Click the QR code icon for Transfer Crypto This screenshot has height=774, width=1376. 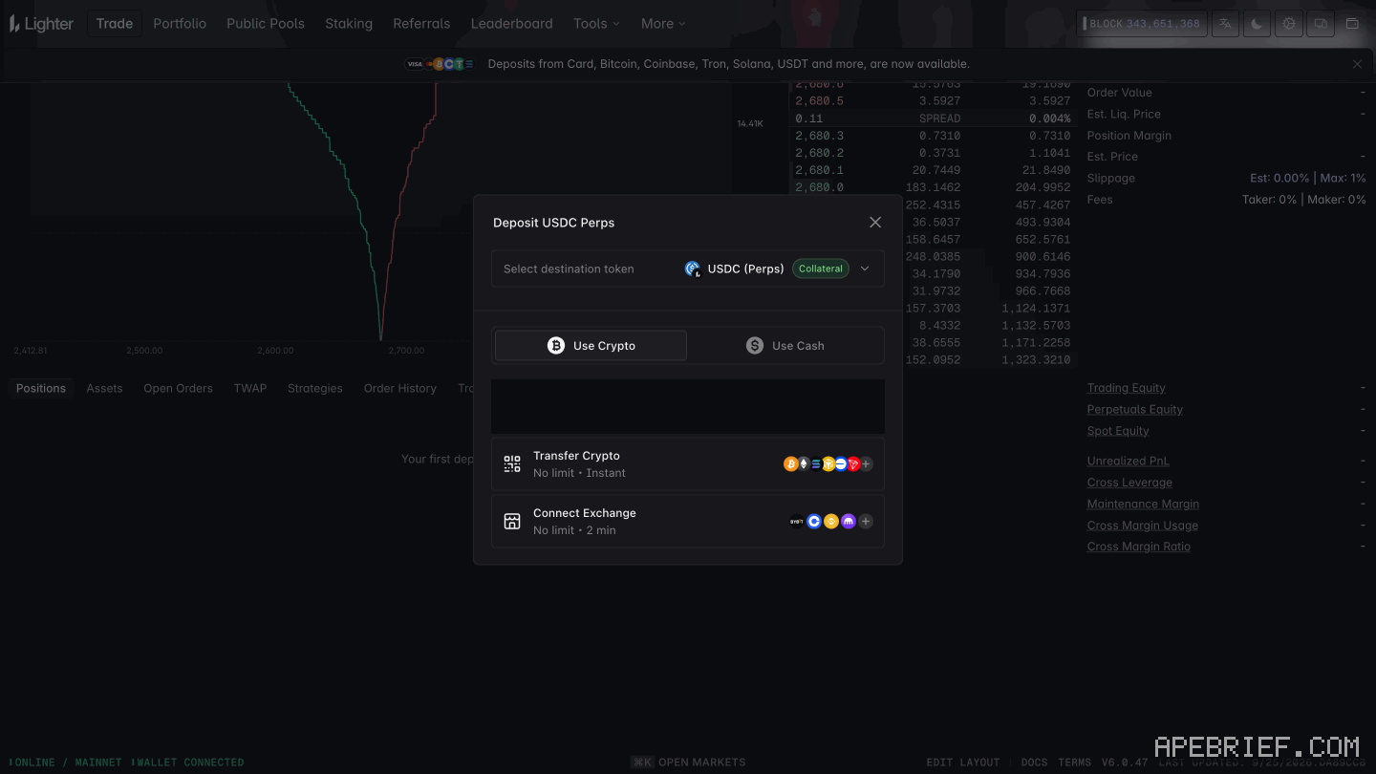coord(512,464)
